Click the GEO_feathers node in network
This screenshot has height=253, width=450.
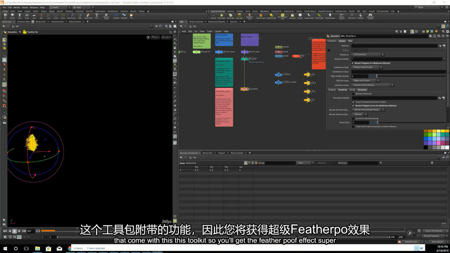[244, 89]
